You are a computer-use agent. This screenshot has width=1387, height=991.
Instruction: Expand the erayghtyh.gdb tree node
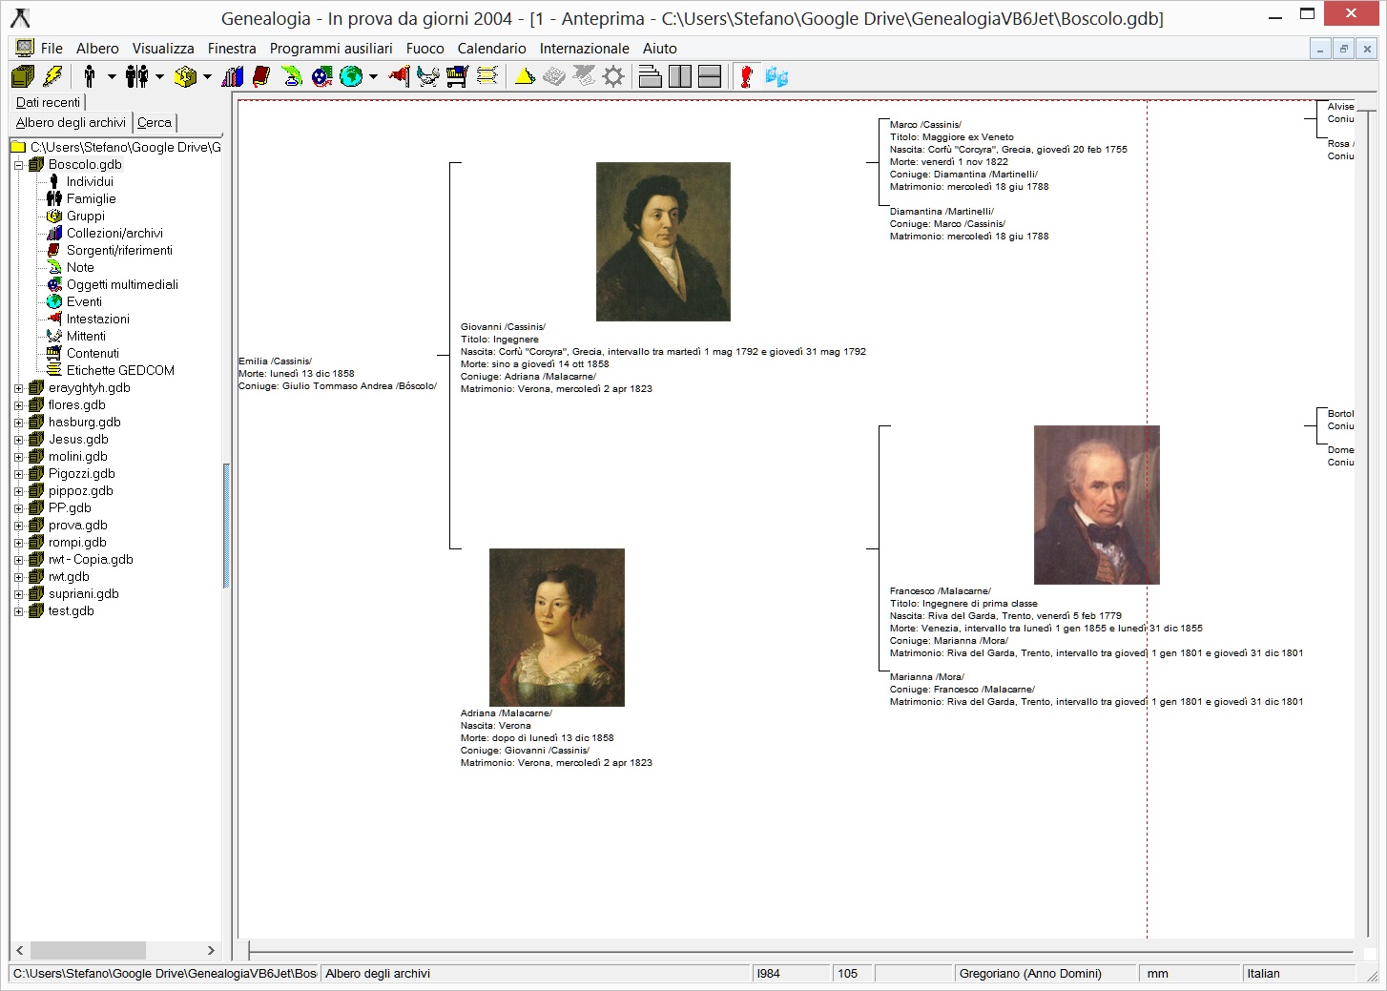pyautogui.click(x=18, y=388)
